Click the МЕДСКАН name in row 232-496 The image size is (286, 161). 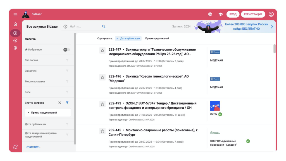216,87
